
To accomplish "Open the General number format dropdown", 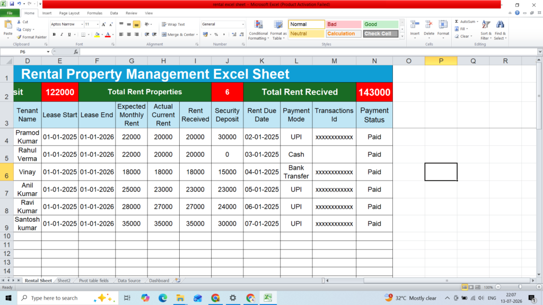I will [x=243, y=24].
